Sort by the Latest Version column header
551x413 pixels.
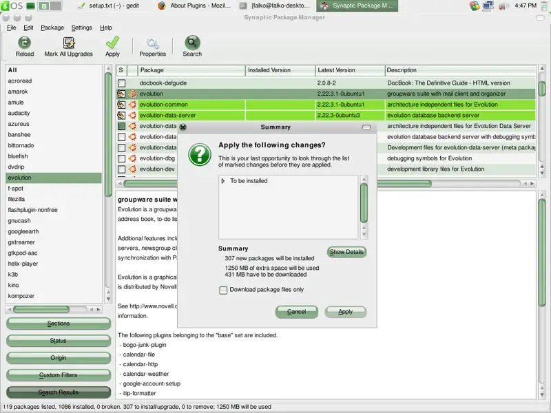[350, 70]
